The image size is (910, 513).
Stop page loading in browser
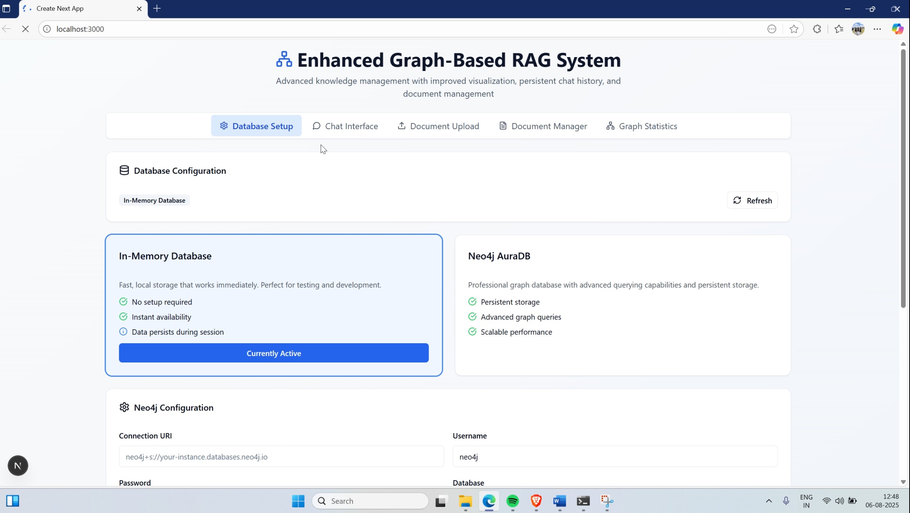[x=25, y=29]
